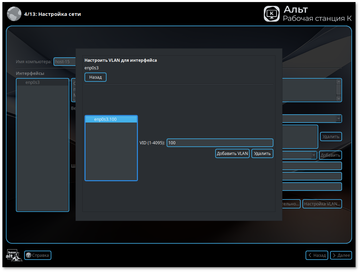Click the host-15 computer name field

tap(65, 62)
